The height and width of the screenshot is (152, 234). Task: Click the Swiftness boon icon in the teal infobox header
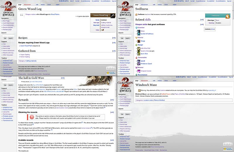point(228,16)
